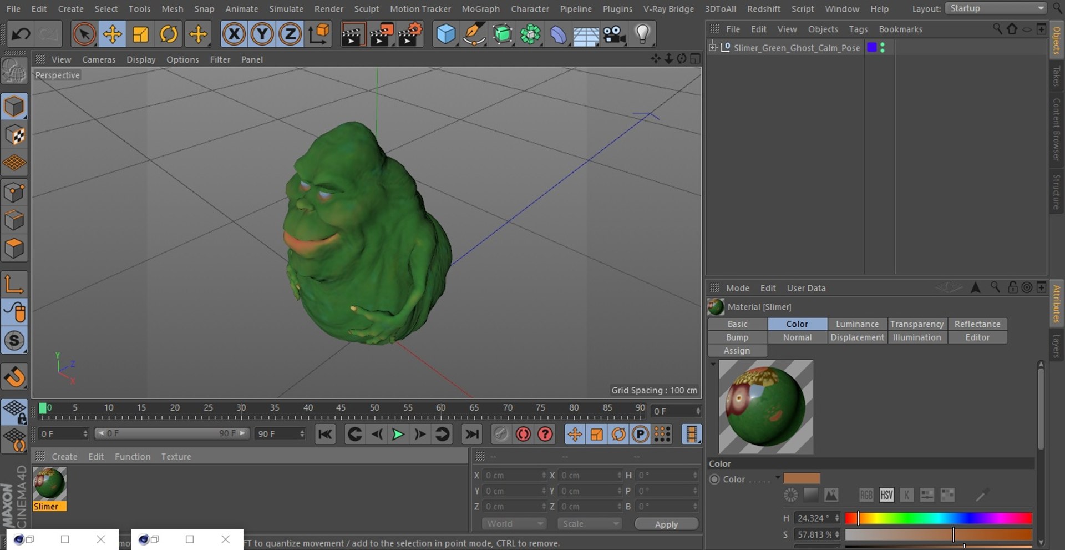Click the Apply coordinates button
The image size is (1065, 550).
coord(666,524)
